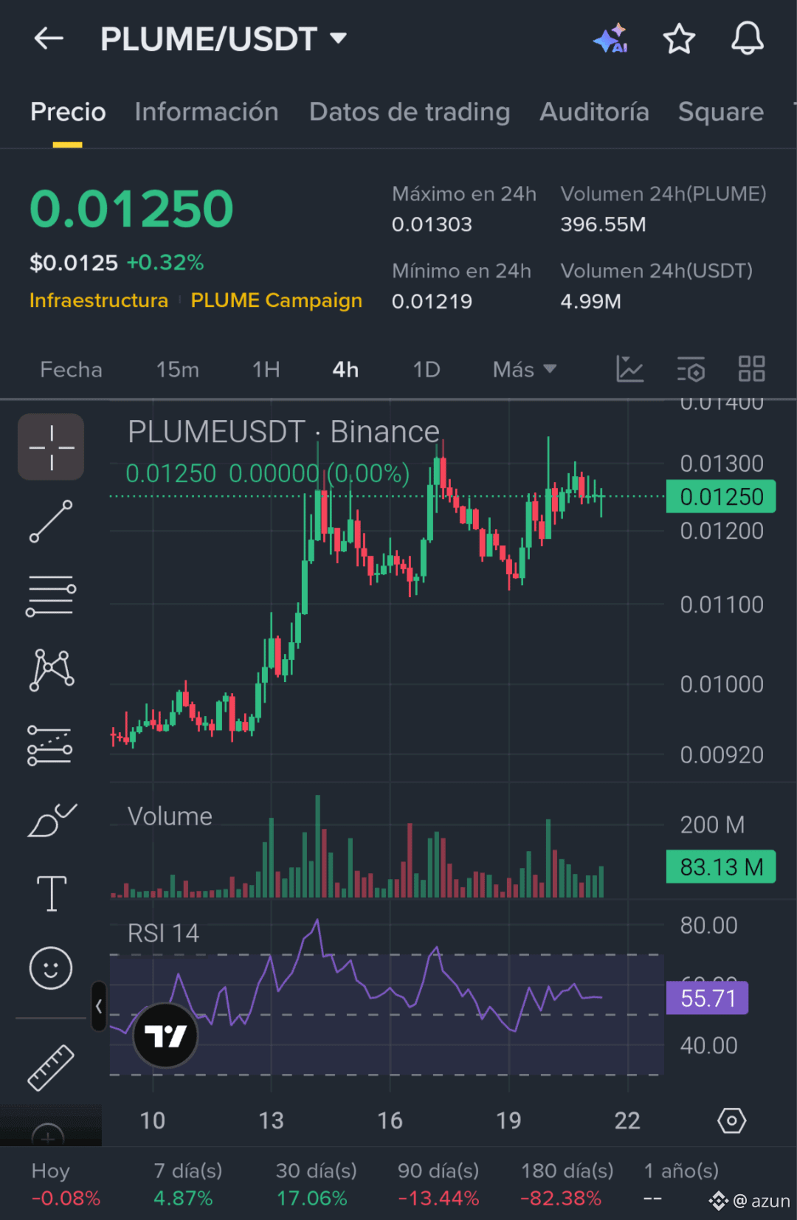Select the 1D timeframe
797x1220 pixels.
click(x=427, y=369)
